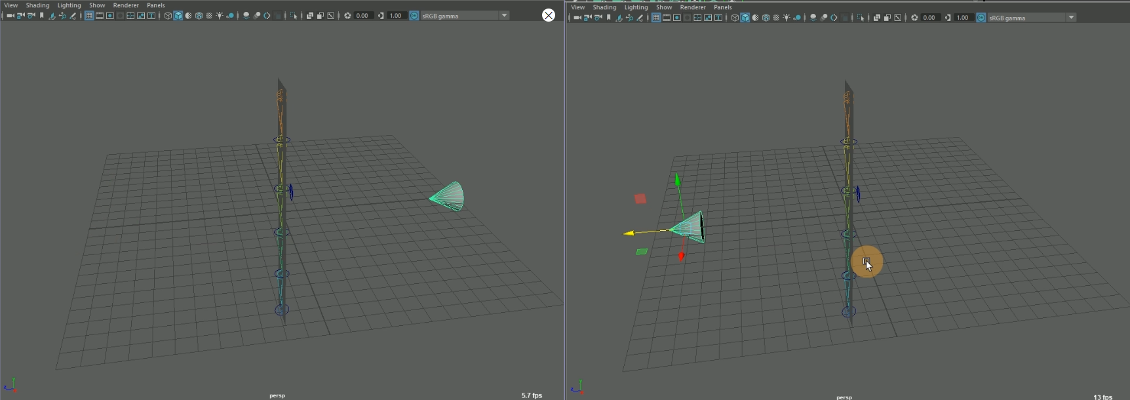Open the Lighting menu in right viewport
1130x400 pixels.
[x=636, y=7]
